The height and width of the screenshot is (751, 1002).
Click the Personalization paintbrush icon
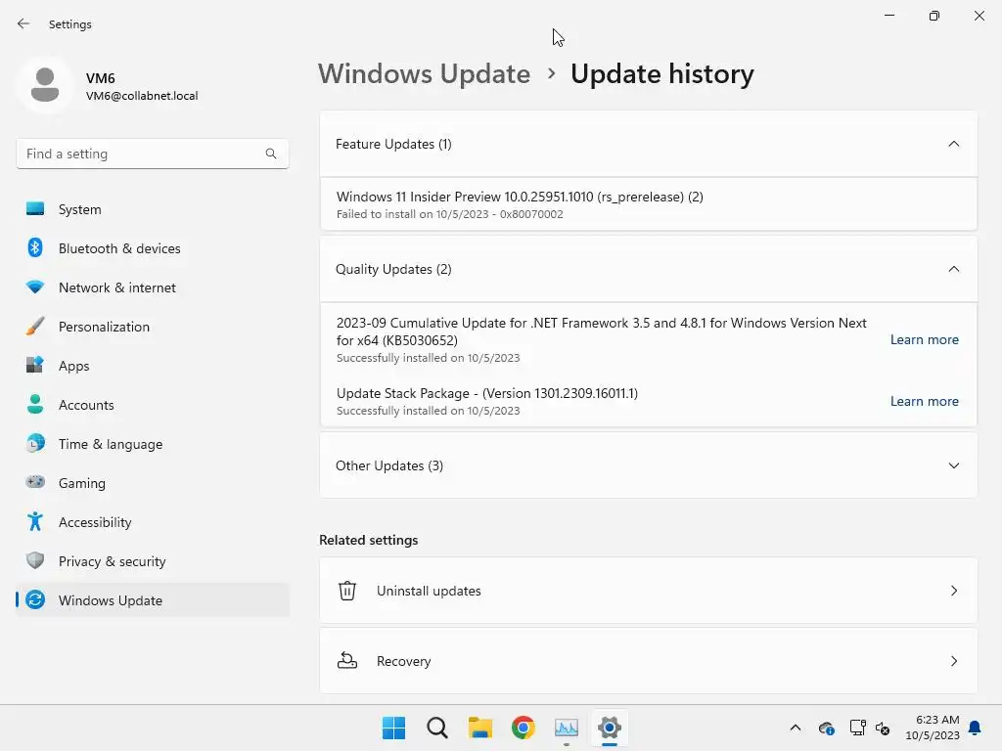tap(35, 326)
